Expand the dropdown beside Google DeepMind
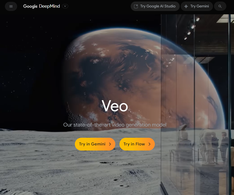 [x=65, y=6]
